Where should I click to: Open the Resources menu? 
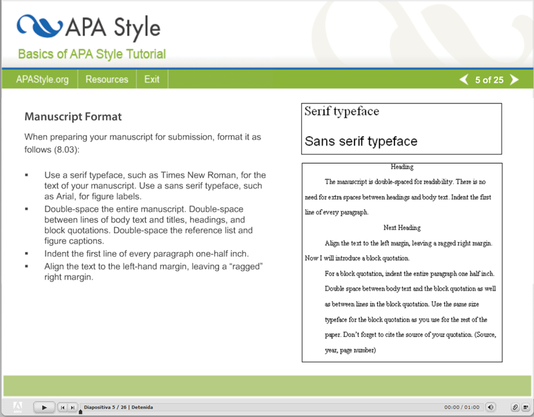(106, 79)
